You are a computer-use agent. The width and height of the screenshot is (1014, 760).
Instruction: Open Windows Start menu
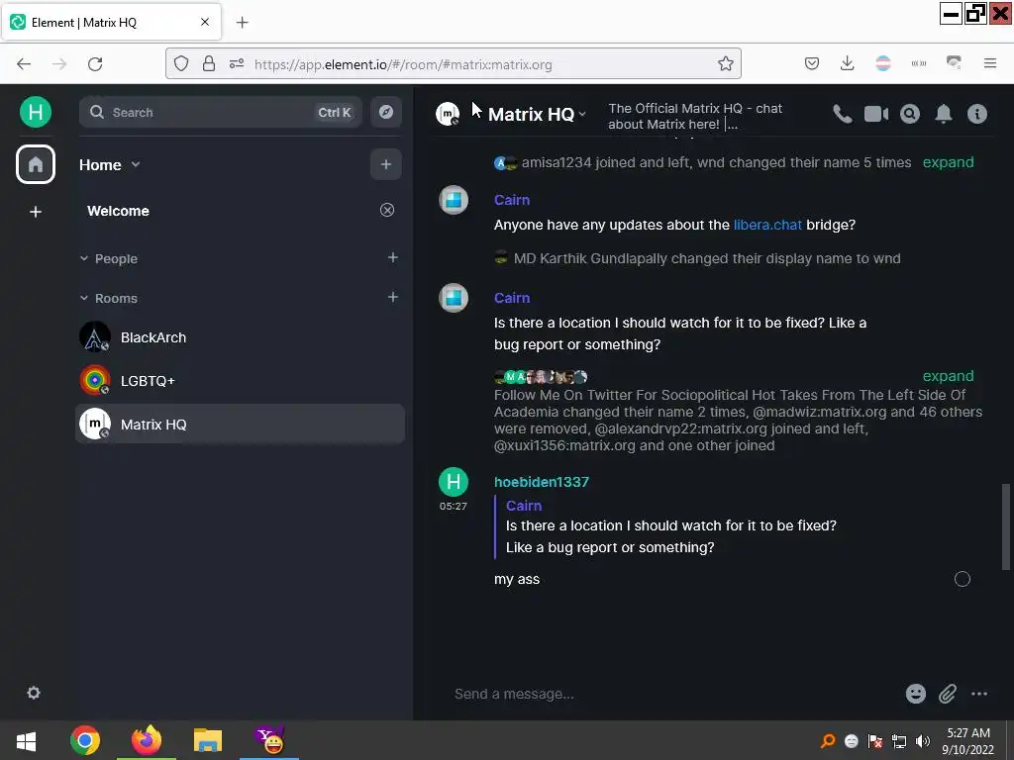pyautogui.click(x=26, y=740)
